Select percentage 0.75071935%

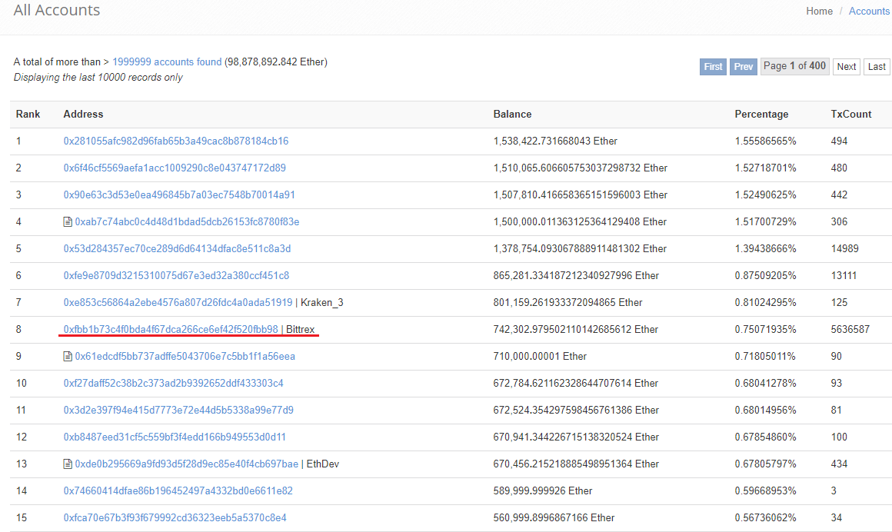coord(765,330)
